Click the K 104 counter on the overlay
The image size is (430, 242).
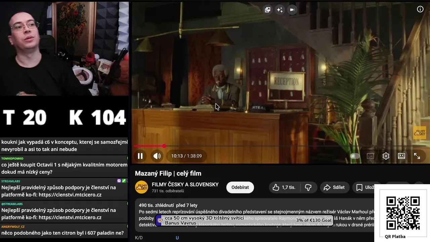click(97, 118)
